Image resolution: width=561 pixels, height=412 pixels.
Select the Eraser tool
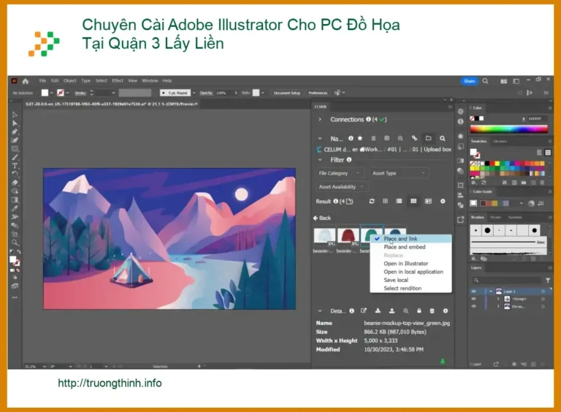(15, 183)
